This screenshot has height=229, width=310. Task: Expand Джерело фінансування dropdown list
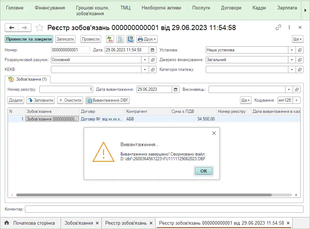[292, 60]
